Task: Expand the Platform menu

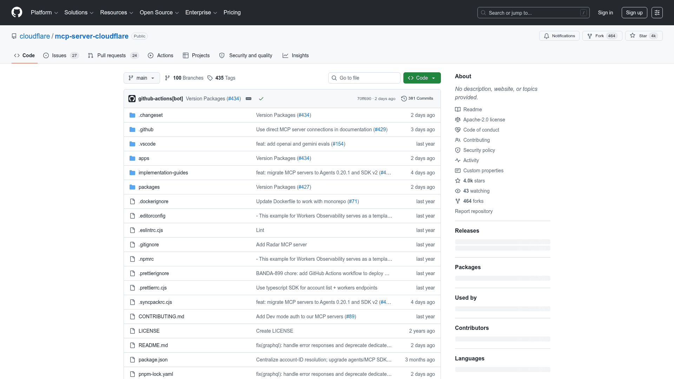Action: coord(44,13)
